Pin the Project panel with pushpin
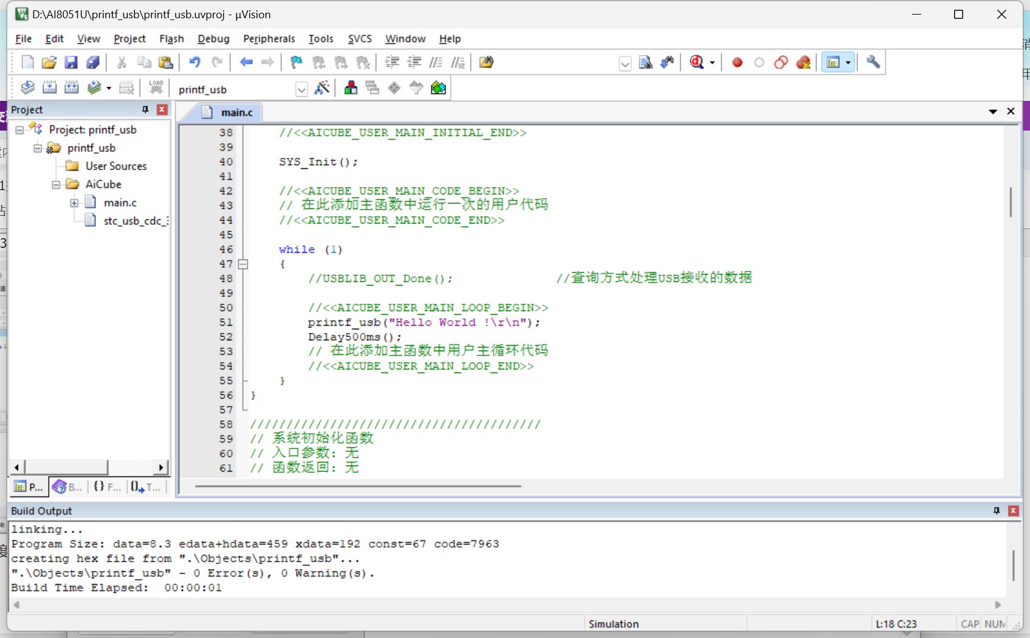 tap(145, 109)
